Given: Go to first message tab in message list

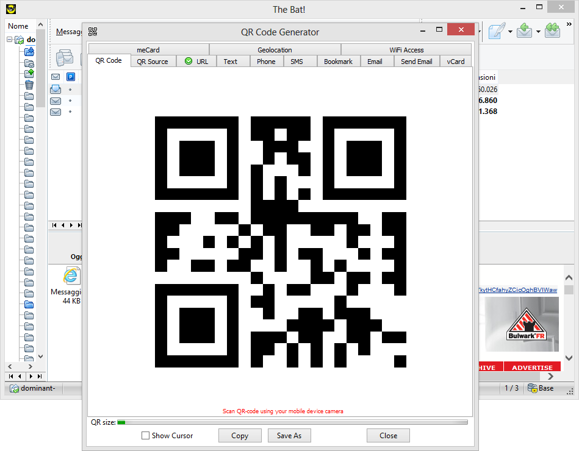Looking at the screenshot, I should [x=54, y=225].
